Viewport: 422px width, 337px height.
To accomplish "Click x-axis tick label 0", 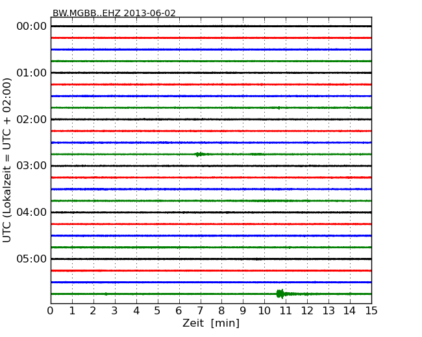I will [51, 311].
